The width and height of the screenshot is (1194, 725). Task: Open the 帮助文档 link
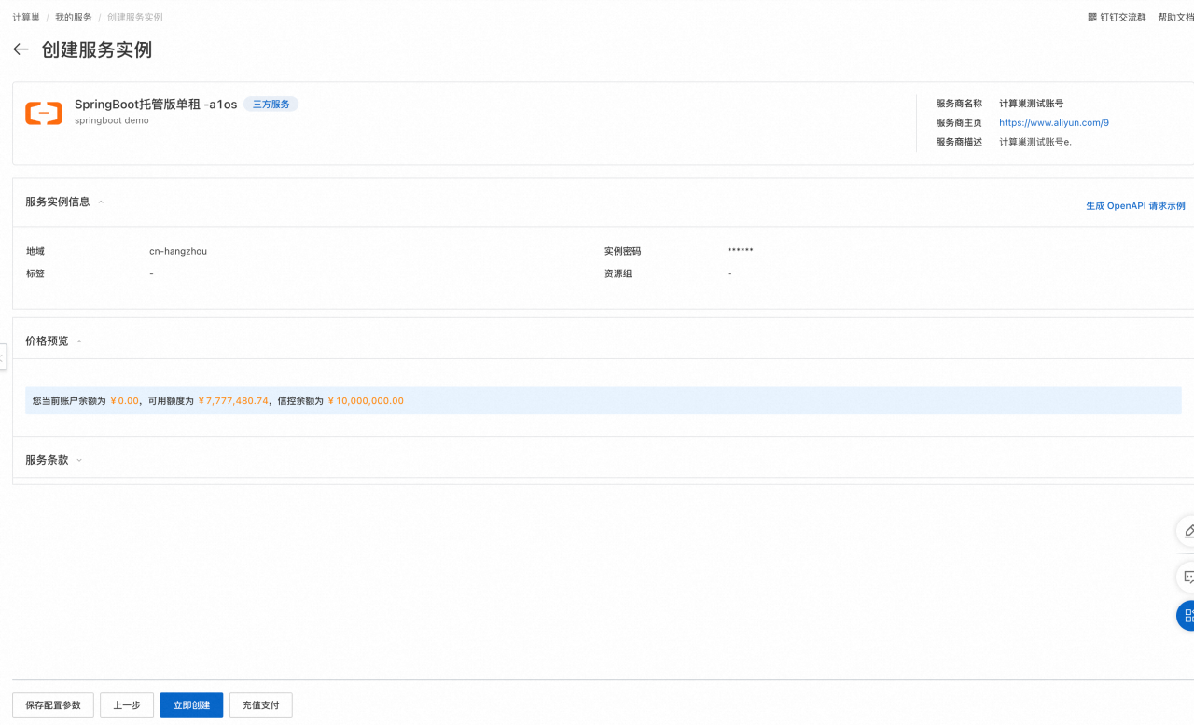click(1174, 18)
